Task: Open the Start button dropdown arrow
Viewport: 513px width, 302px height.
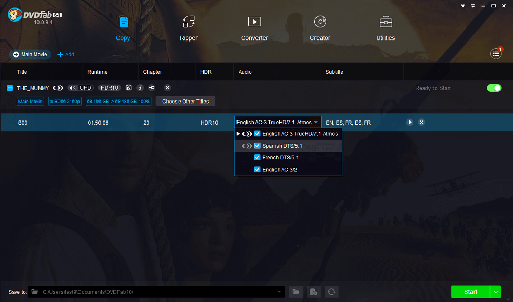Action: click(x=496, y=292)
